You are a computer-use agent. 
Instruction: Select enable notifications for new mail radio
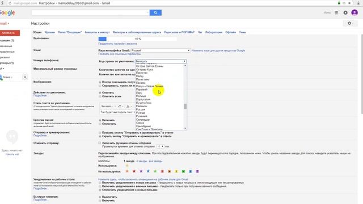(100, 182)
